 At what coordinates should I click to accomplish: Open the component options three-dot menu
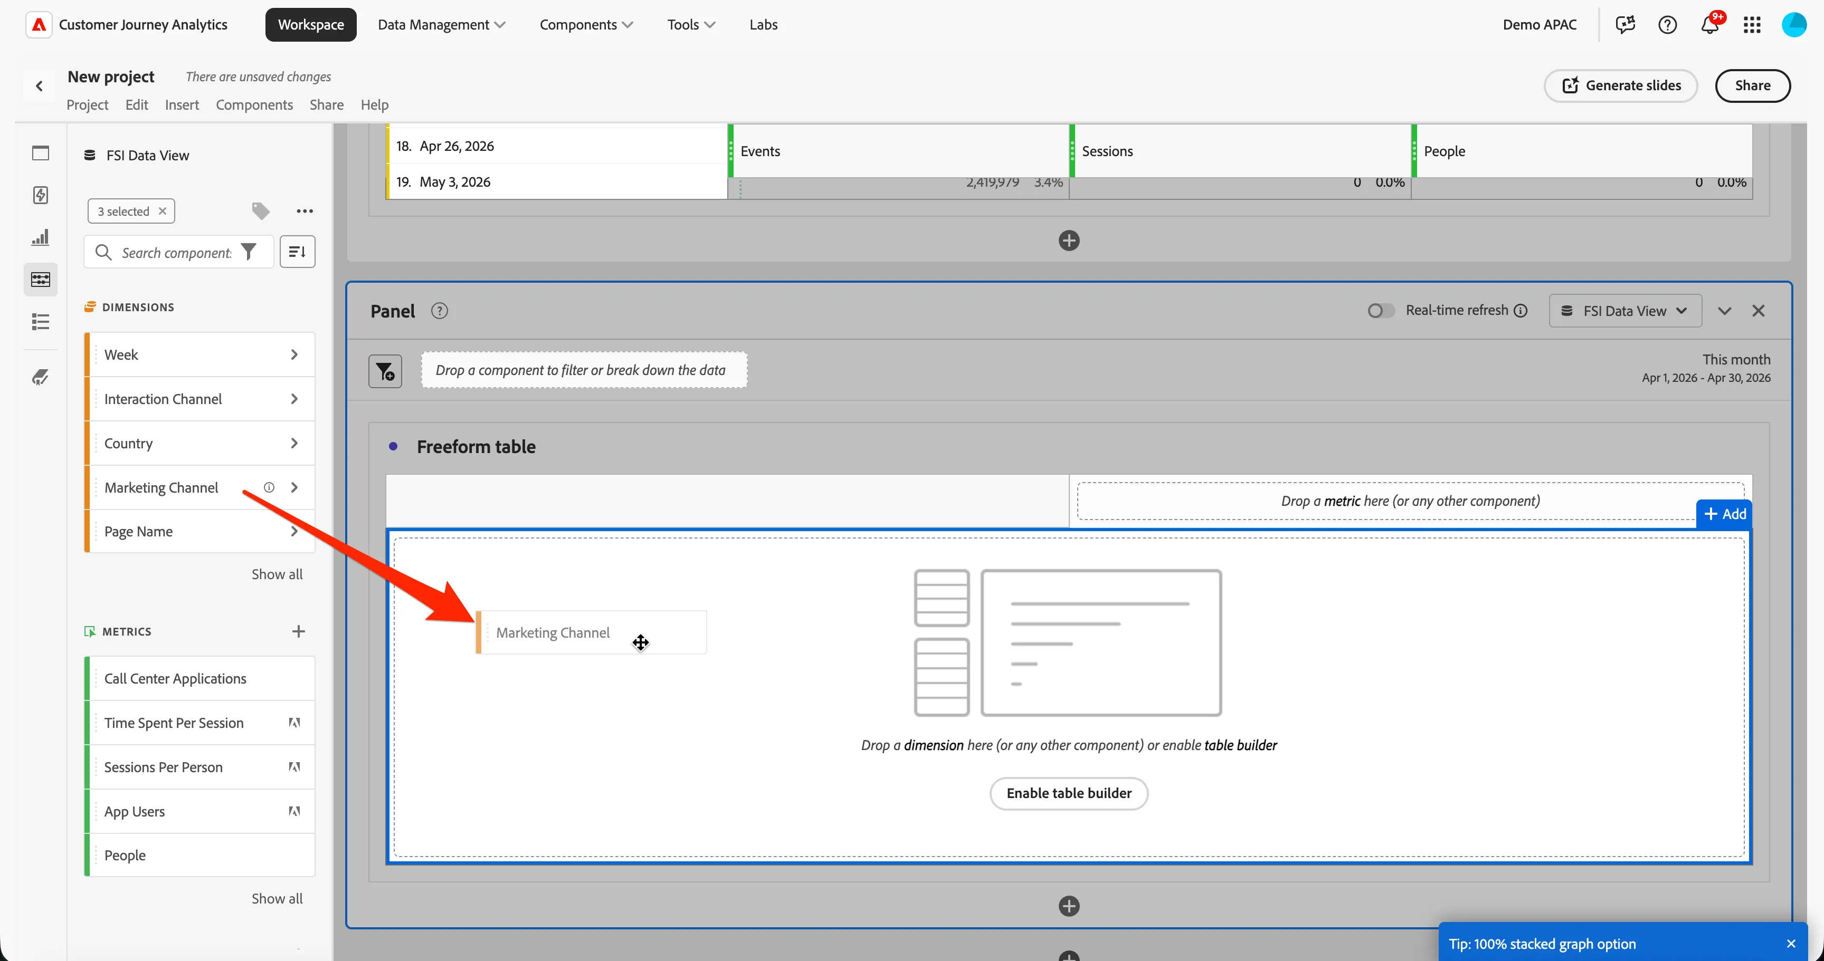pyautogui.click(x=305, y=211)
